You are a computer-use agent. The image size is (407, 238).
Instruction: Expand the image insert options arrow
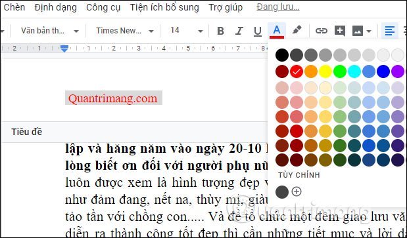[369, 31]
